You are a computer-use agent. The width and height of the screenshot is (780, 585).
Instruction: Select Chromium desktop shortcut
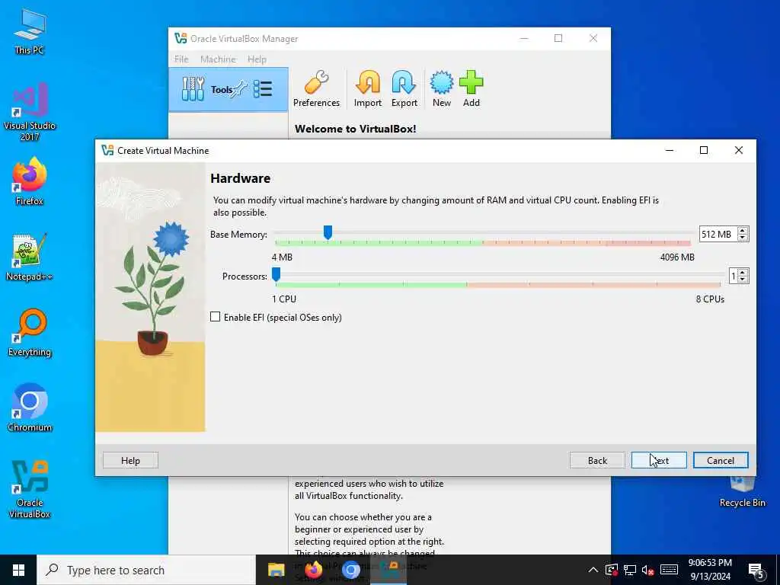[x=30, y=408]
